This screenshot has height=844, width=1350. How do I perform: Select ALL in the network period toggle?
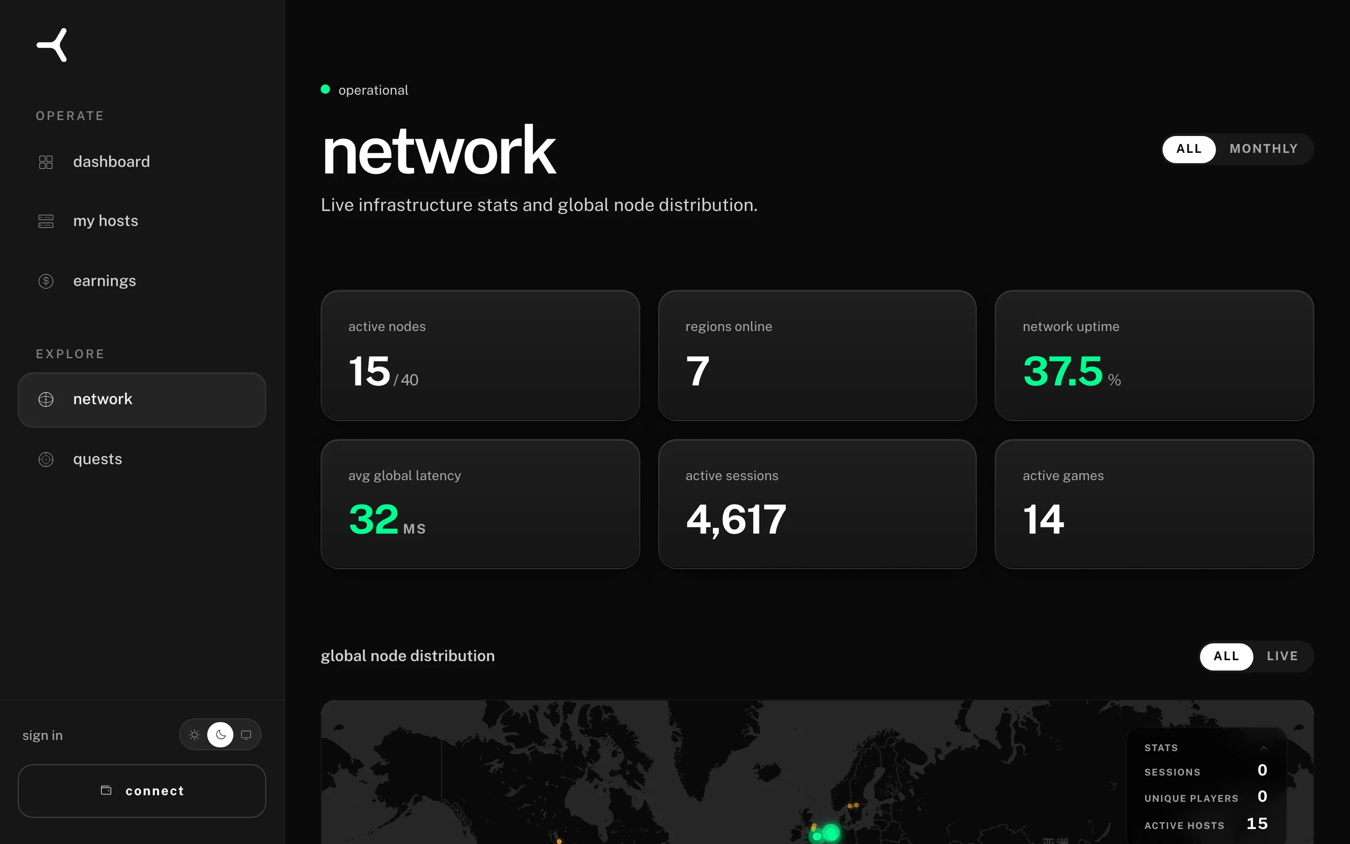pos(1189,149)
